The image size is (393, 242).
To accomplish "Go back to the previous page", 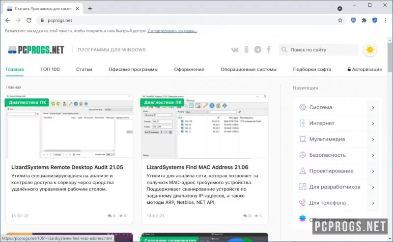I will (7, 20).
